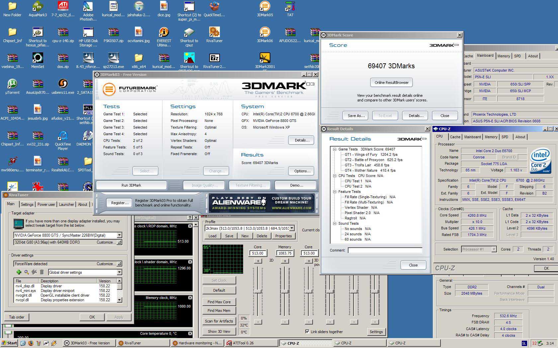Open the SPD tab in front CPU-Z window
558x348 pixels.
click(505, 137)
